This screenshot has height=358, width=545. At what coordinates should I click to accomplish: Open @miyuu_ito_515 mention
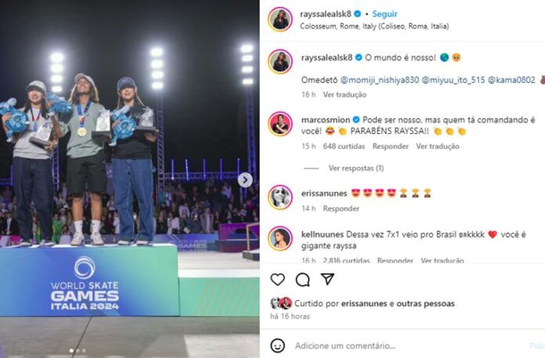coord(453,80)
